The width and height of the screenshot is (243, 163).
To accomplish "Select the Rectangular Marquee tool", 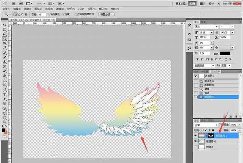I will (x=4, y=29).
